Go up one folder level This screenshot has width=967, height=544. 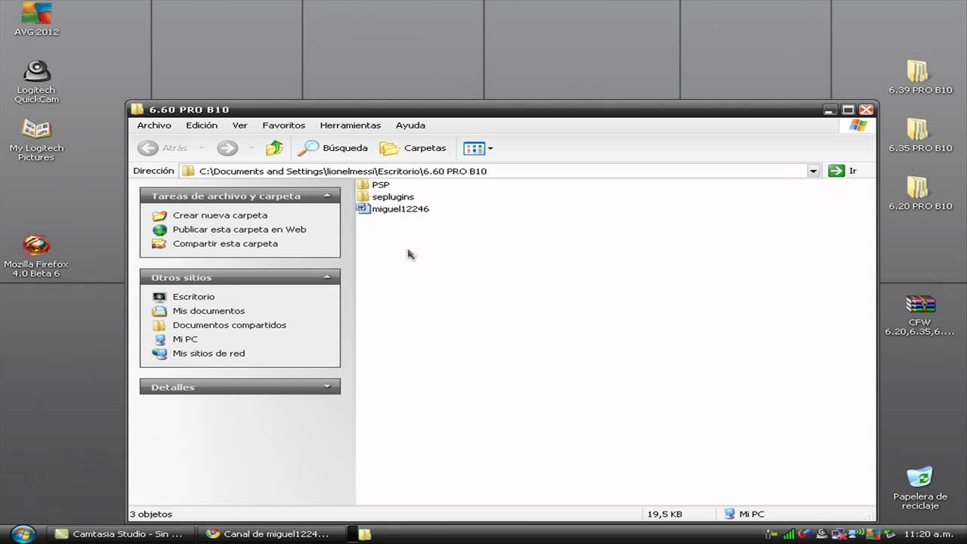pyautogui.click(x=274, y=148)
